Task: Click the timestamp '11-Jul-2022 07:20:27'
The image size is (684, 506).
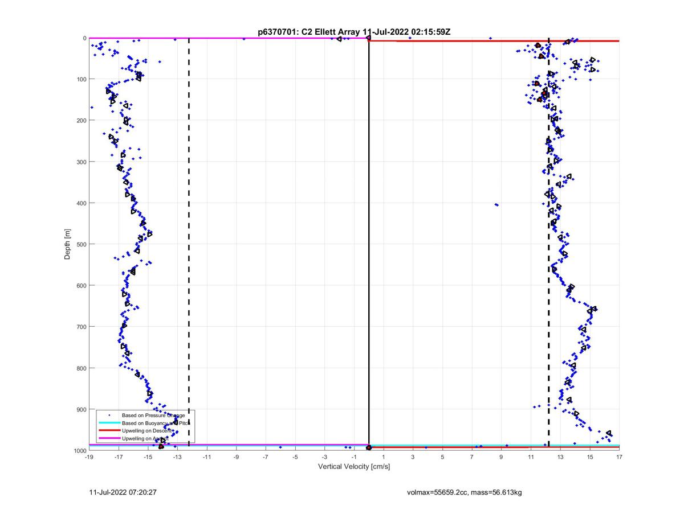Action: pos(123,492)
